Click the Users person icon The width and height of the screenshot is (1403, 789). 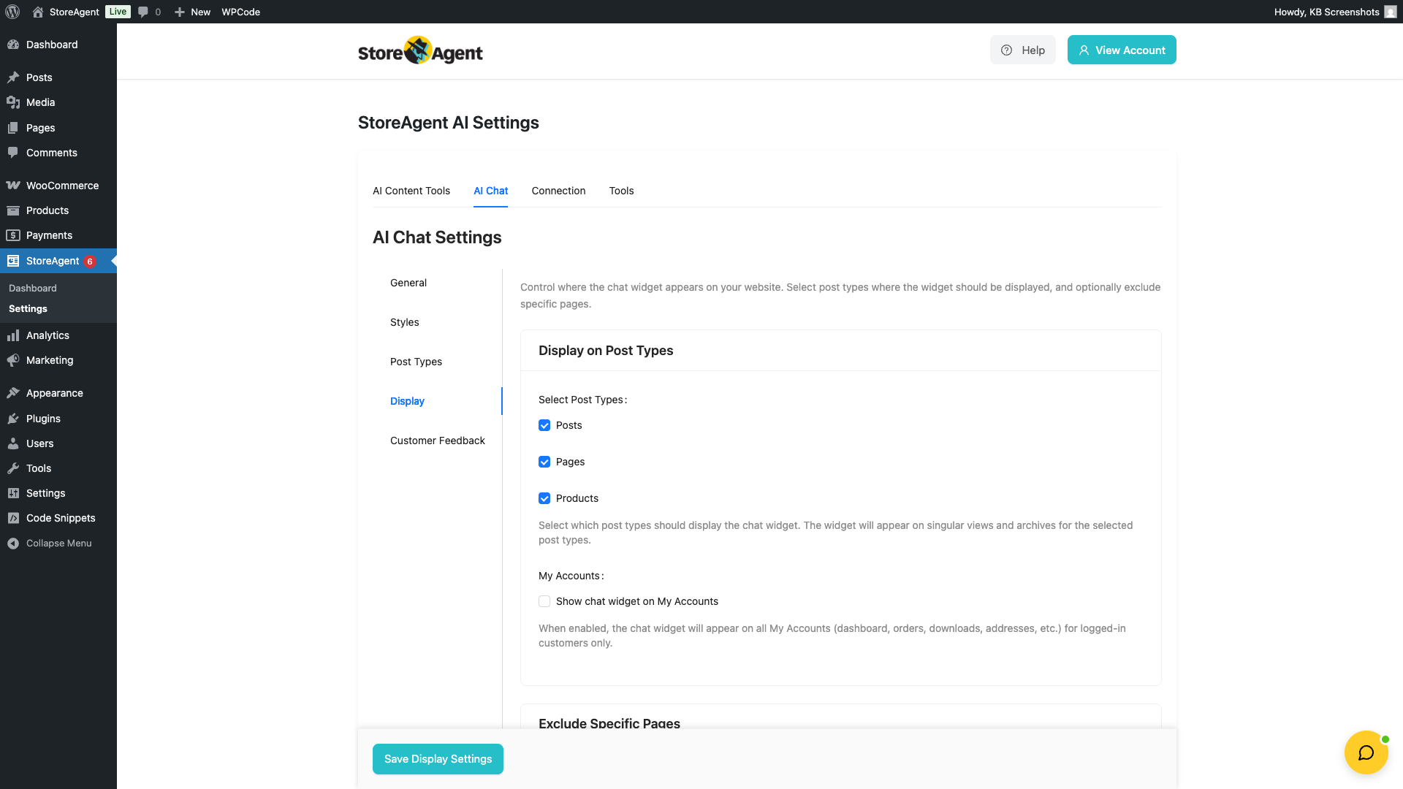[x=13, y=443]
